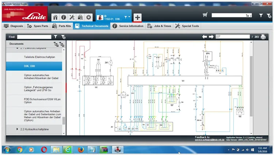Screen dimensions: 274x155
Task: Open the Linde Service Guide taskbar icon
Action: 118,150
